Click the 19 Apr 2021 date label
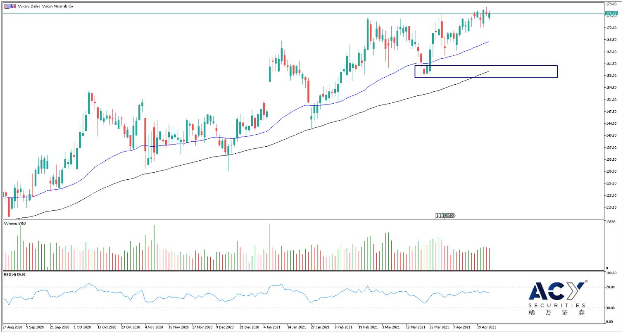 point(487,327)
